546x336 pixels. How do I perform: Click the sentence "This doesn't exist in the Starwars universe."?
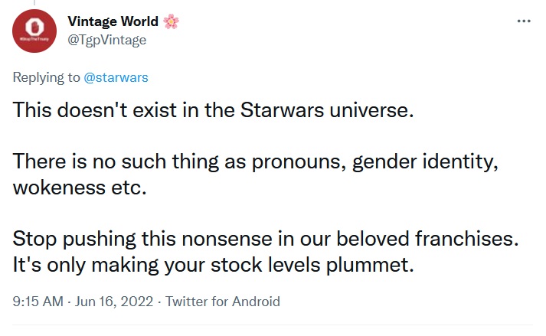(x=213, y=110)
